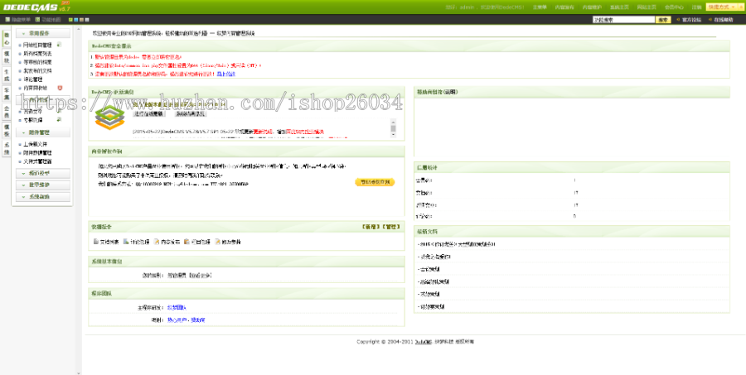Viewport: 746px width, 375px height.
Task: Switch to the 模块 side tab
Action: (x=7, y=57)
